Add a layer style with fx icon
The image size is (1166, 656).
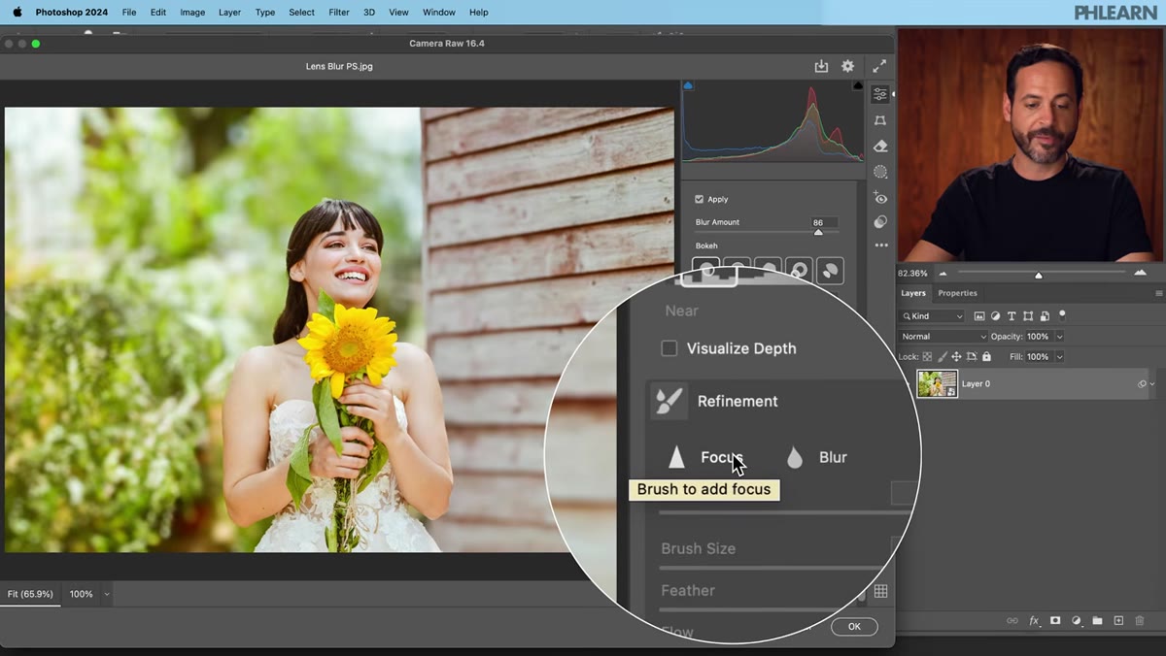(x=1034, y=620)
